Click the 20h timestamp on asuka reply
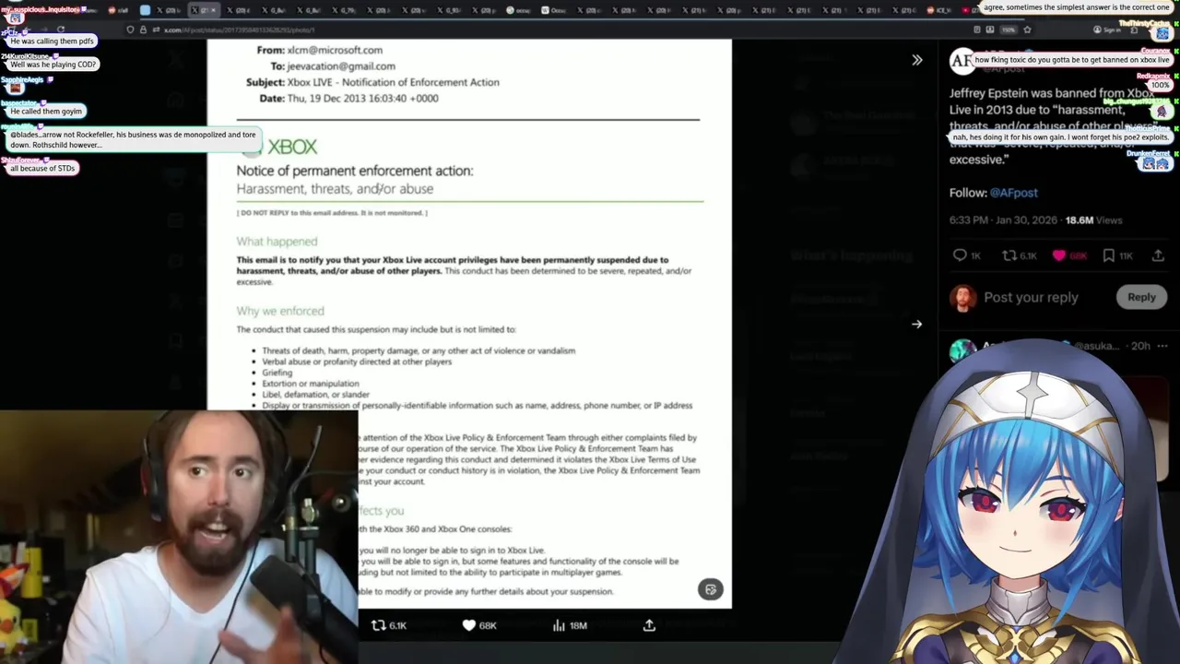 (x=1140, y=346)
